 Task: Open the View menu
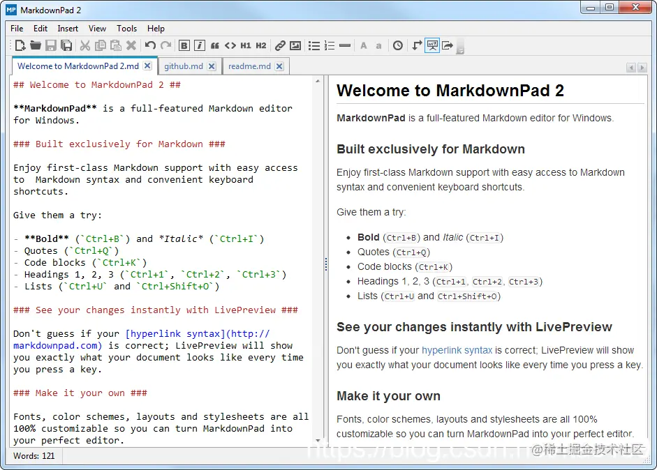[97, 29]
